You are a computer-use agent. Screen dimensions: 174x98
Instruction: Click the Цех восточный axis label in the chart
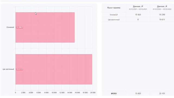coord(8,69)
